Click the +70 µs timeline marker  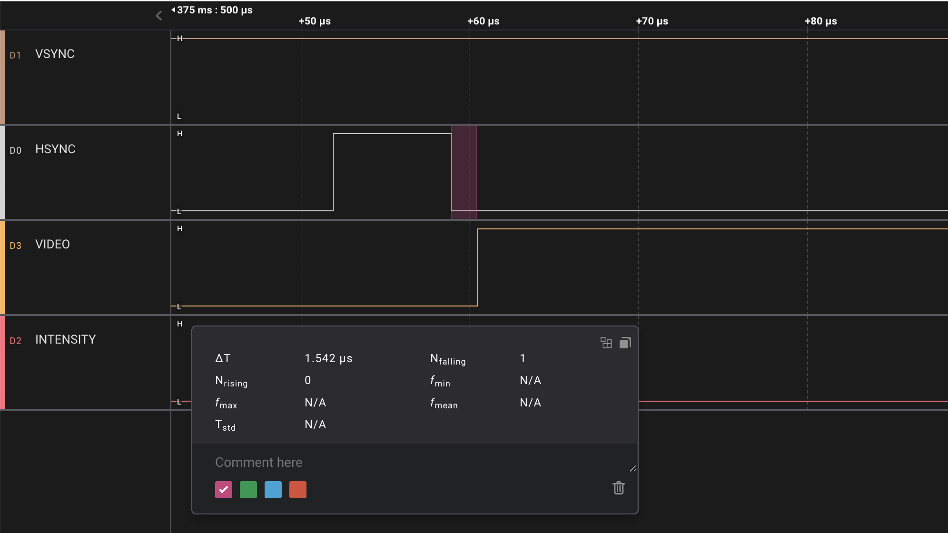(x=652, y=21)
